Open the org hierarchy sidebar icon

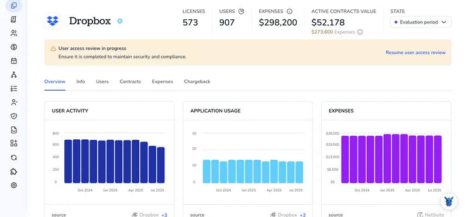[x=13, y=75]
